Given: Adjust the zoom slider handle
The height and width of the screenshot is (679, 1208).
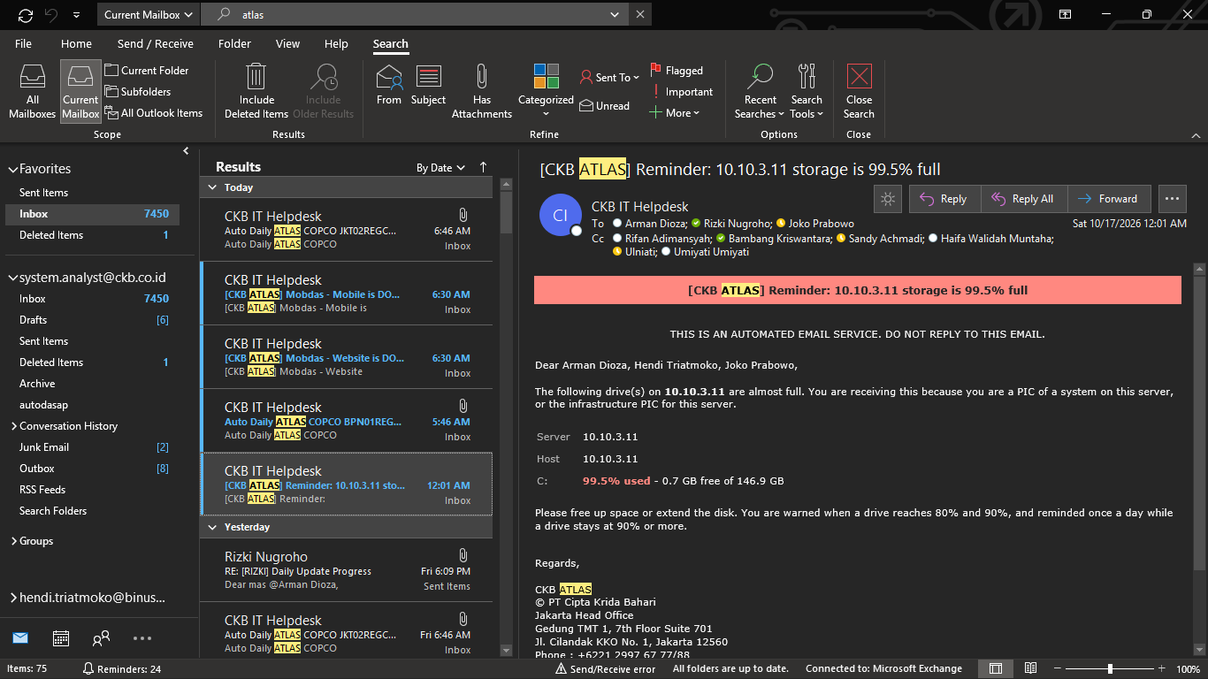Looking at the screenshot, I should 1110,669.
